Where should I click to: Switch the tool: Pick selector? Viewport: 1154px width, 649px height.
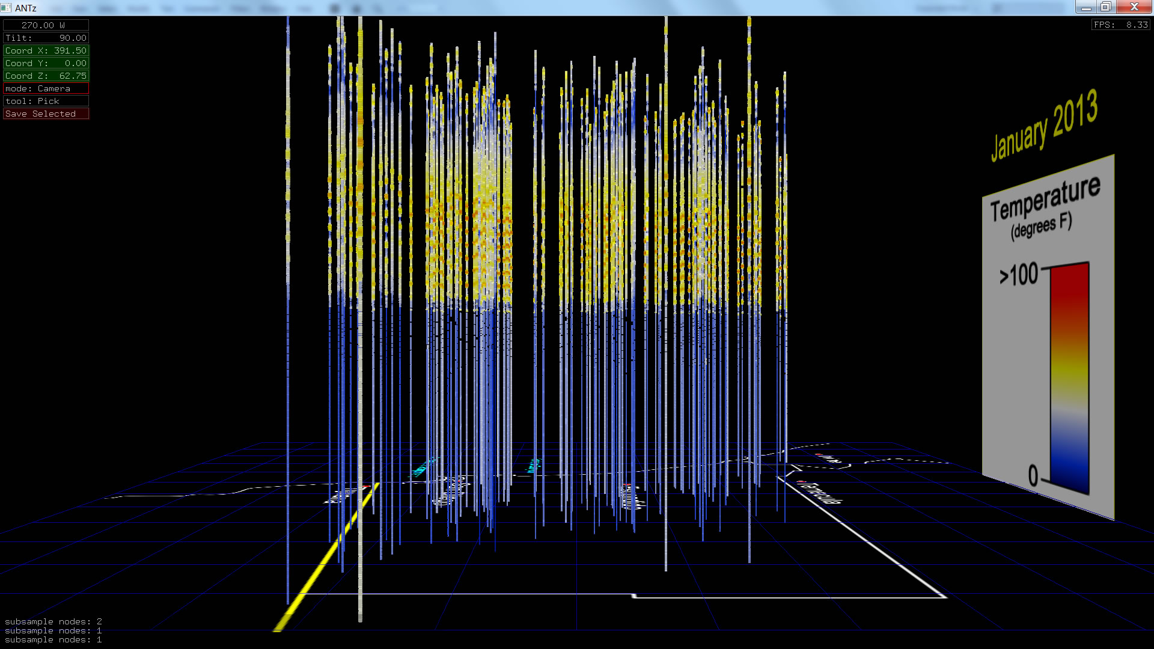[46, 101]
